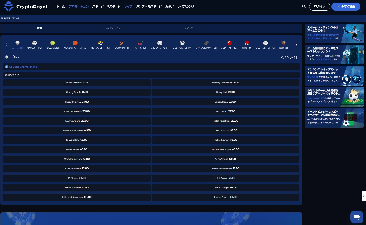This screenshot has width=366, height=225.
Task: Bet on Si Woo Kim at 46.00
Action: (x=77, y=140)
